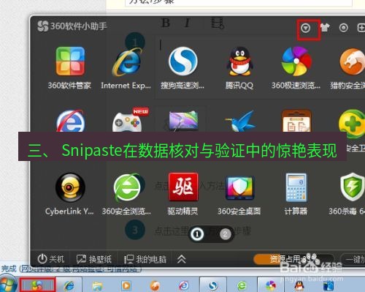The height and width of the screenshot is (292, 365).
Task: Launch Internet Explorer from the assistant panel
Action: coord(127,62)
